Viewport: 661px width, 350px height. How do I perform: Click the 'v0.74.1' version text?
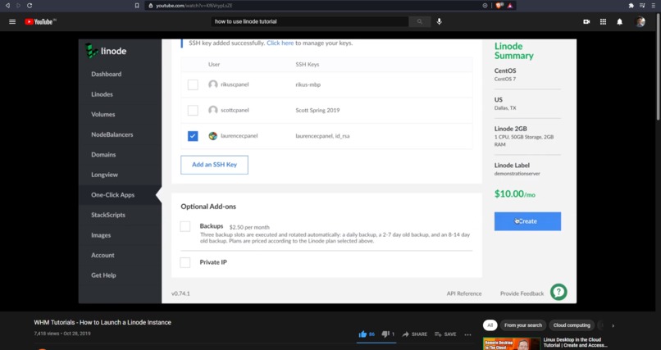click(180, 293)
